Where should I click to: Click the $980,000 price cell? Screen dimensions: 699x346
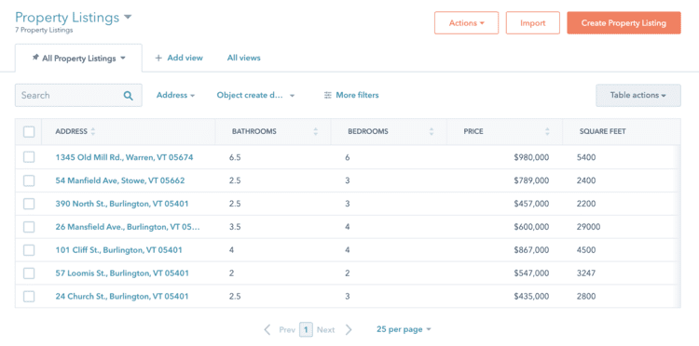(x=531, y=157)
